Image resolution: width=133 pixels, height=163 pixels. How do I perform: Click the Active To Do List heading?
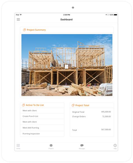[35, 105]
